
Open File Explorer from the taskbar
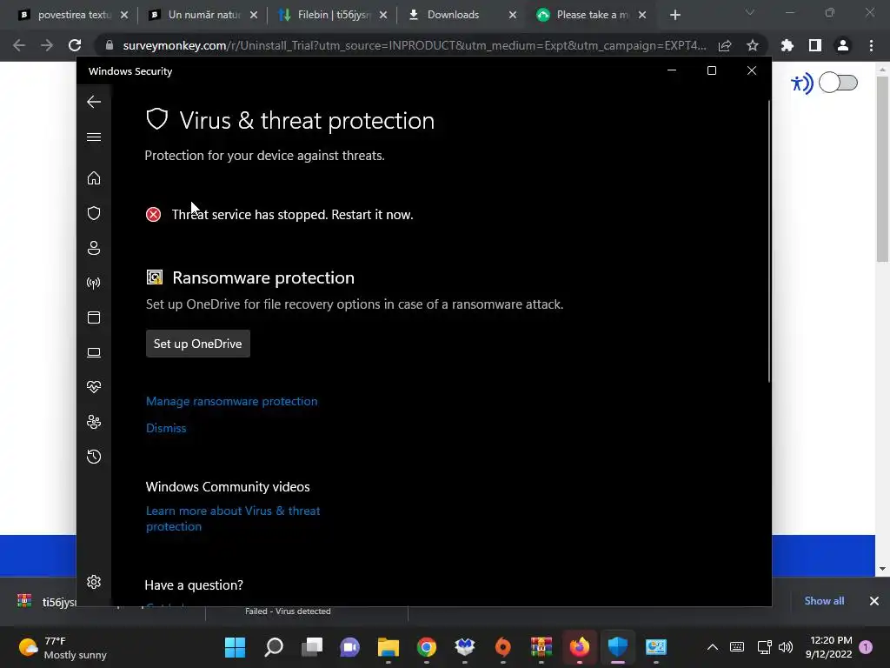pos(389,647)
